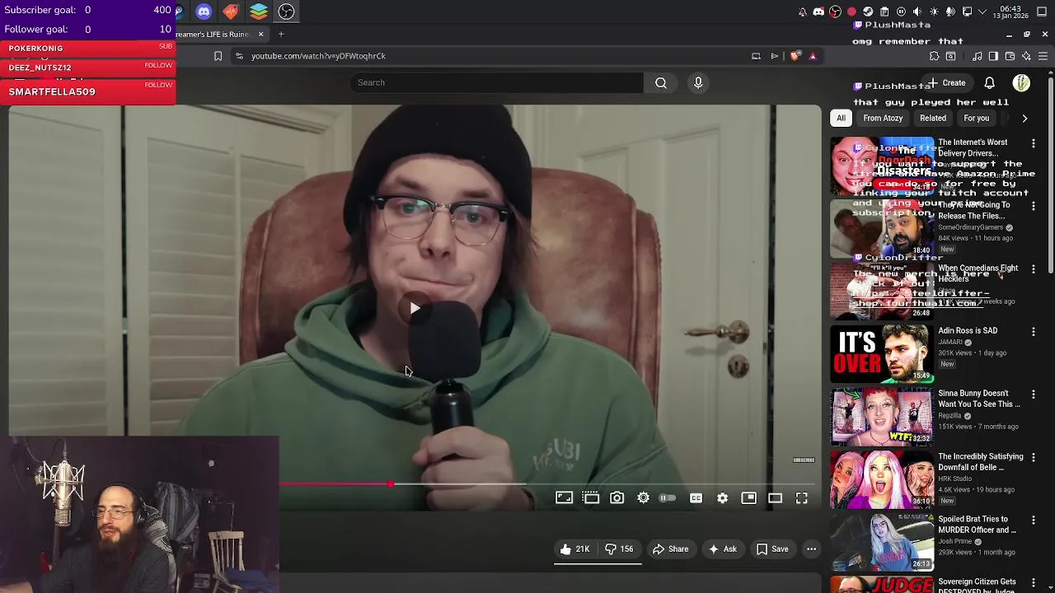The image size is (1055, 593).
Task: Open OBS Studio from the taskbar
Action: click(x=286, y=12)
